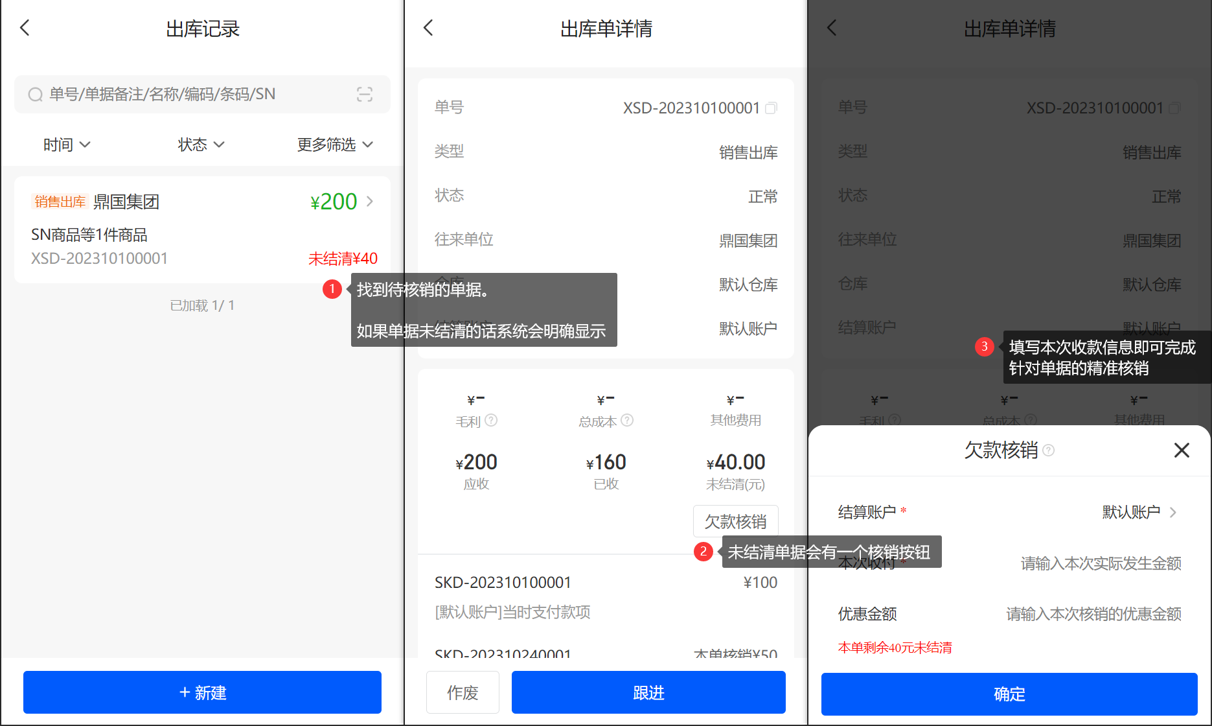Select the 销售出库 tag on the record
This screenshot has height=726, width=1212.
(x=60, y=202)
